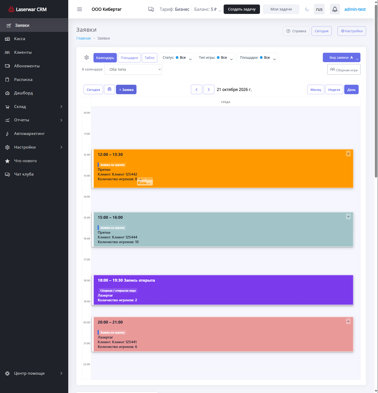Toggle dark mode moon icon
Image resolution: width=378 pixels, height=393 pixels.
pos(307,9)
